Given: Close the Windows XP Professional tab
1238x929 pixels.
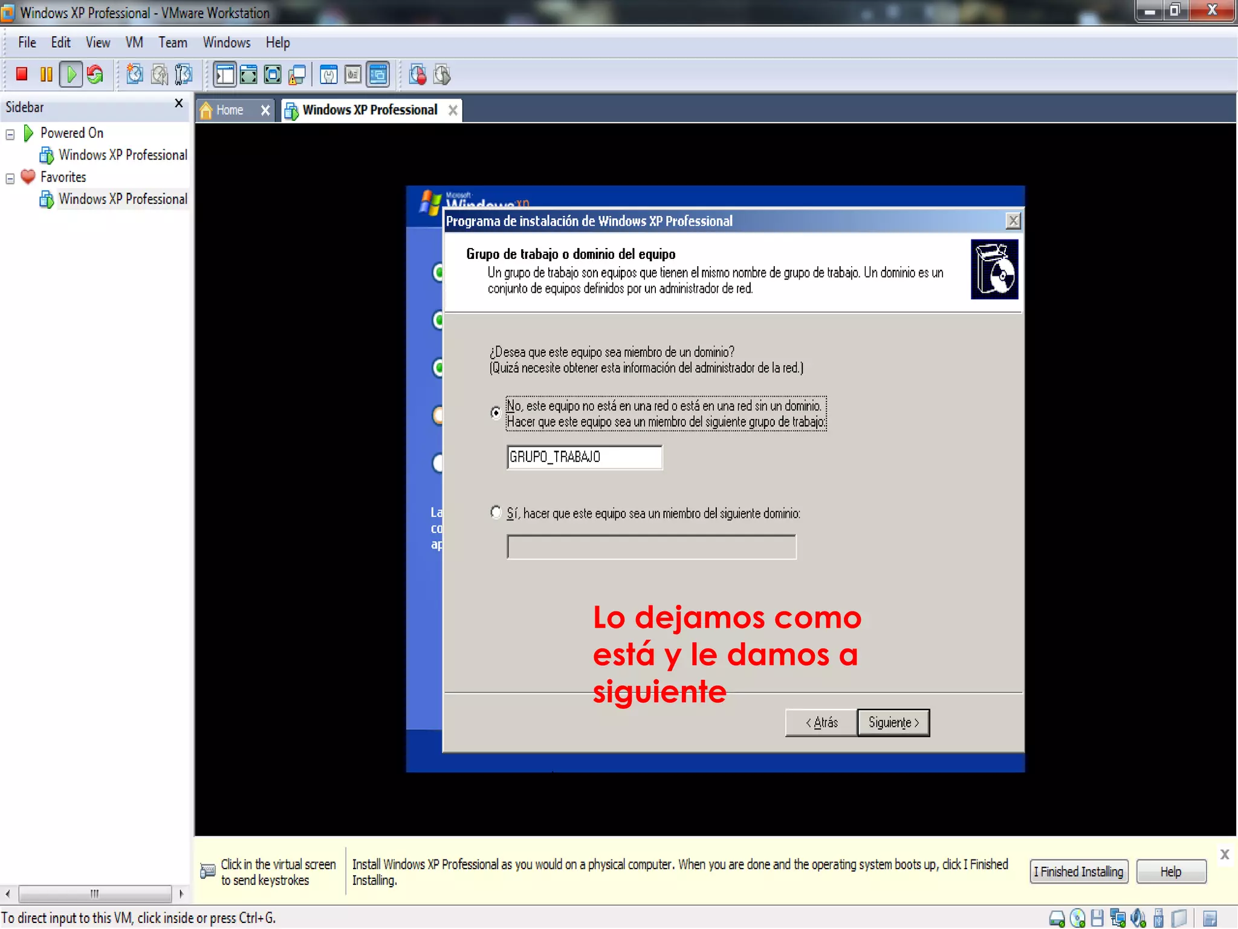Looking at the screenshot, I should (453, 110).
